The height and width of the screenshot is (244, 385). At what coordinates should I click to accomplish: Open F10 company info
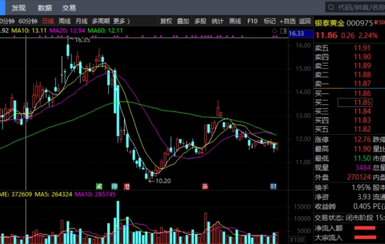(252, 21)
